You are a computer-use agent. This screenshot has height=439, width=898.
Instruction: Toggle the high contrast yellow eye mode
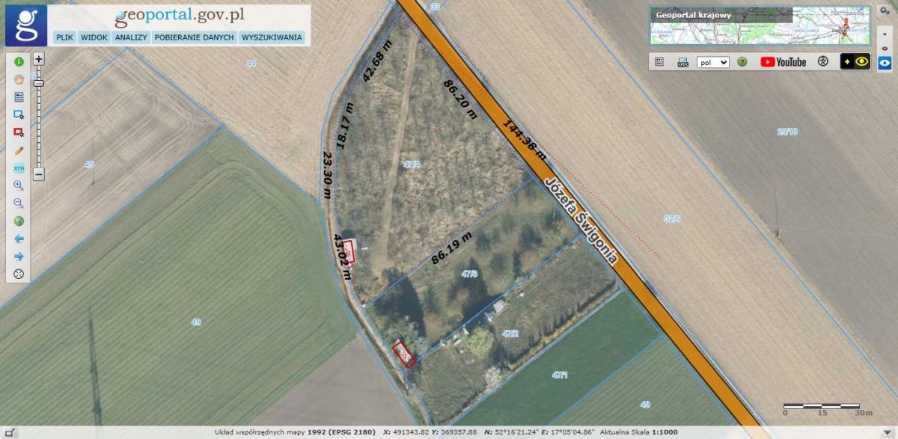pos(855,62)
